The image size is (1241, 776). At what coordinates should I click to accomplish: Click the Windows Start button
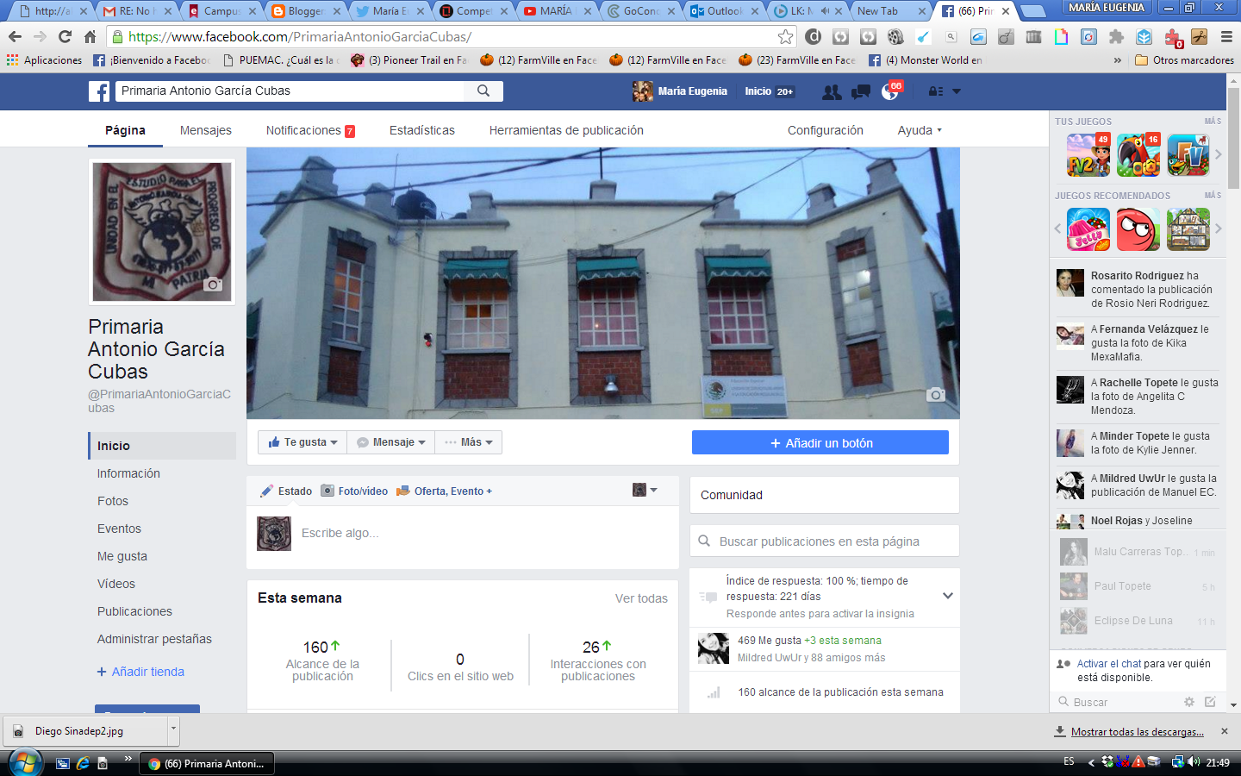[24, 763]
